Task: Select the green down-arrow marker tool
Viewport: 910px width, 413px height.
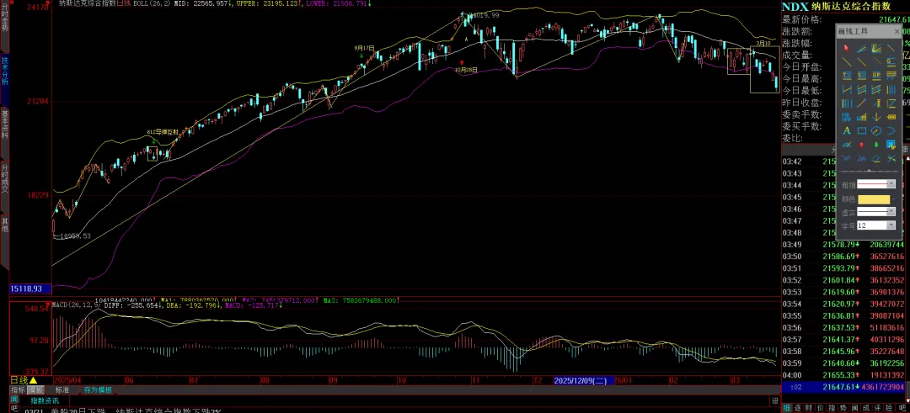Action: pos(876,144)
